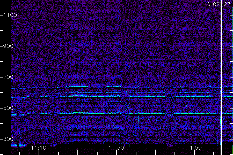Click the 11:10 time axis label
This screenshot has width=233, height=155.
(39, 148)
